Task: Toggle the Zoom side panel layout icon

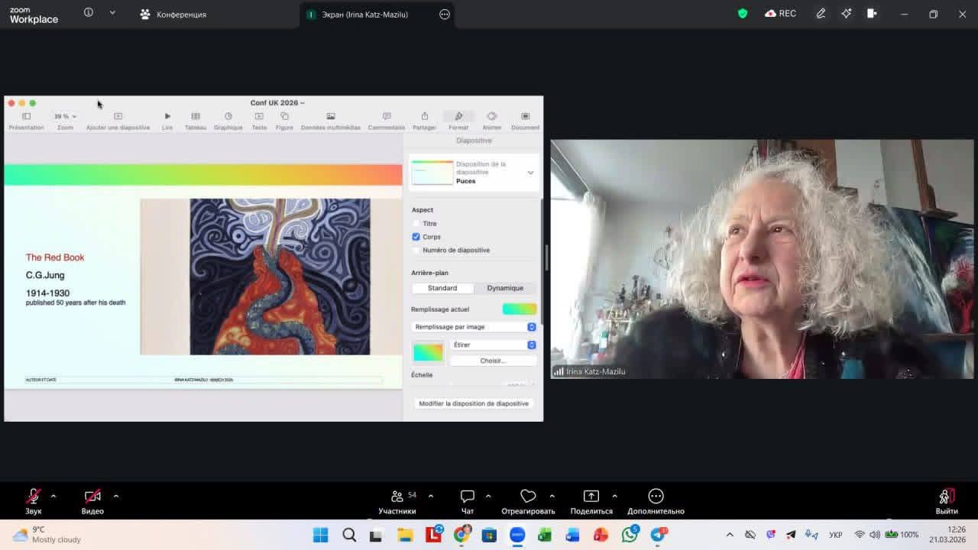Action: click(x=872, y=14)
